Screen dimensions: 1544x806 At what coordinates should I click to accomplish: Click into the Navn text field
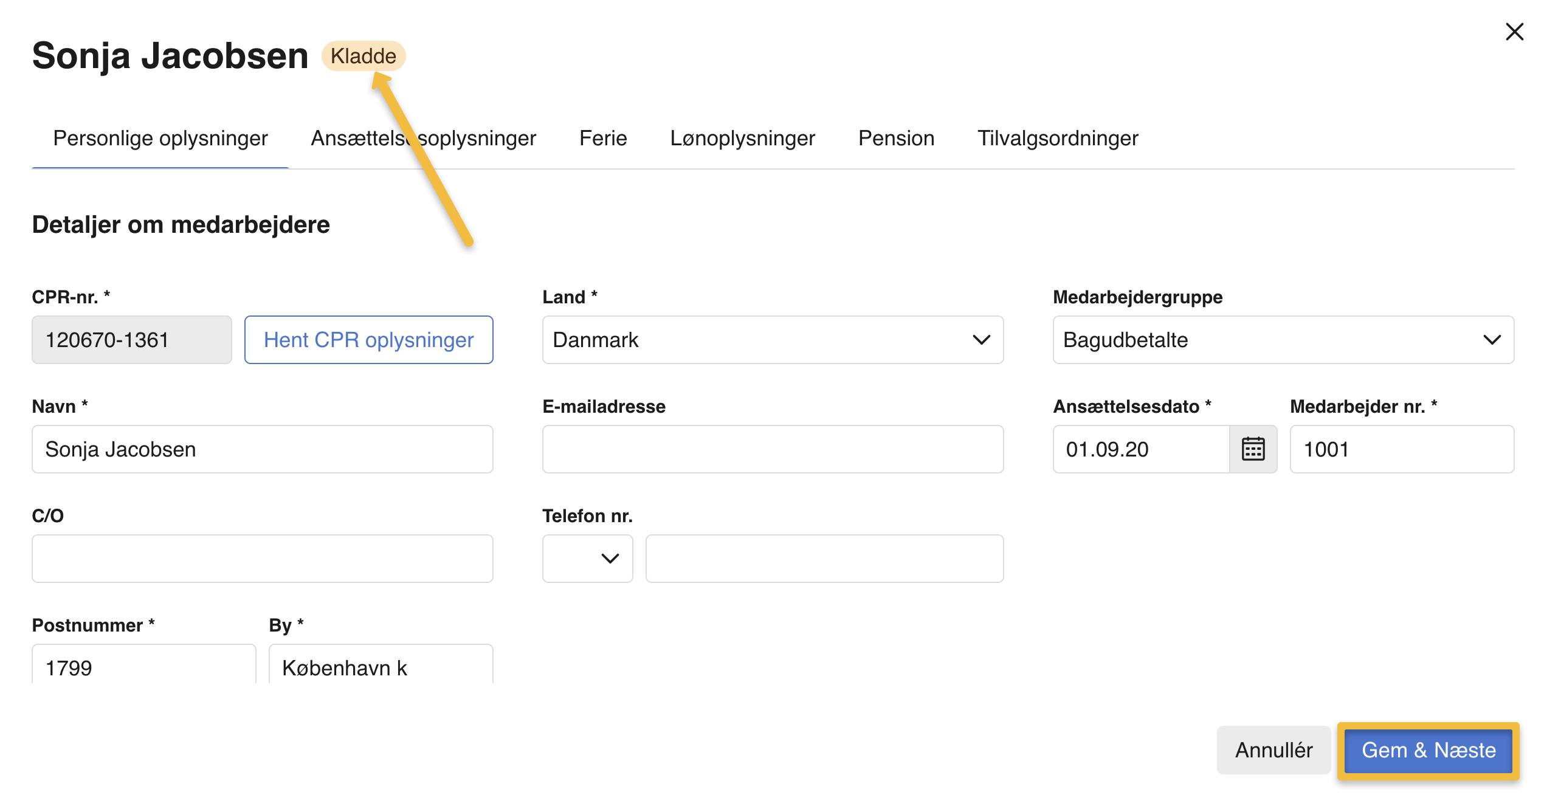click(263, 449)
